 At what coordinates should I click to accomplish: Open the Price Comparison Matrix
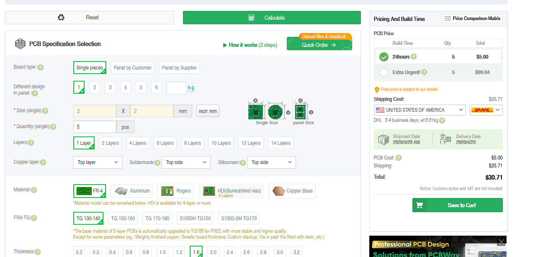[x=472, y=18]
